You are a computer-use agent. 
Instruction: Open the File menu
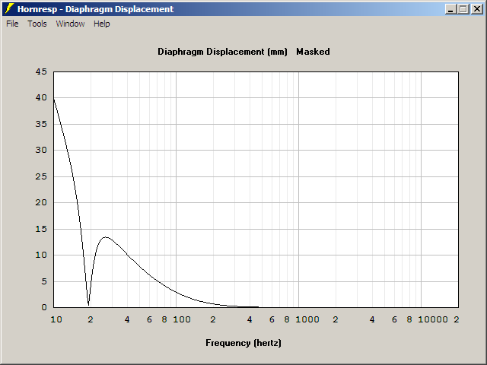(x=12, y=24)
